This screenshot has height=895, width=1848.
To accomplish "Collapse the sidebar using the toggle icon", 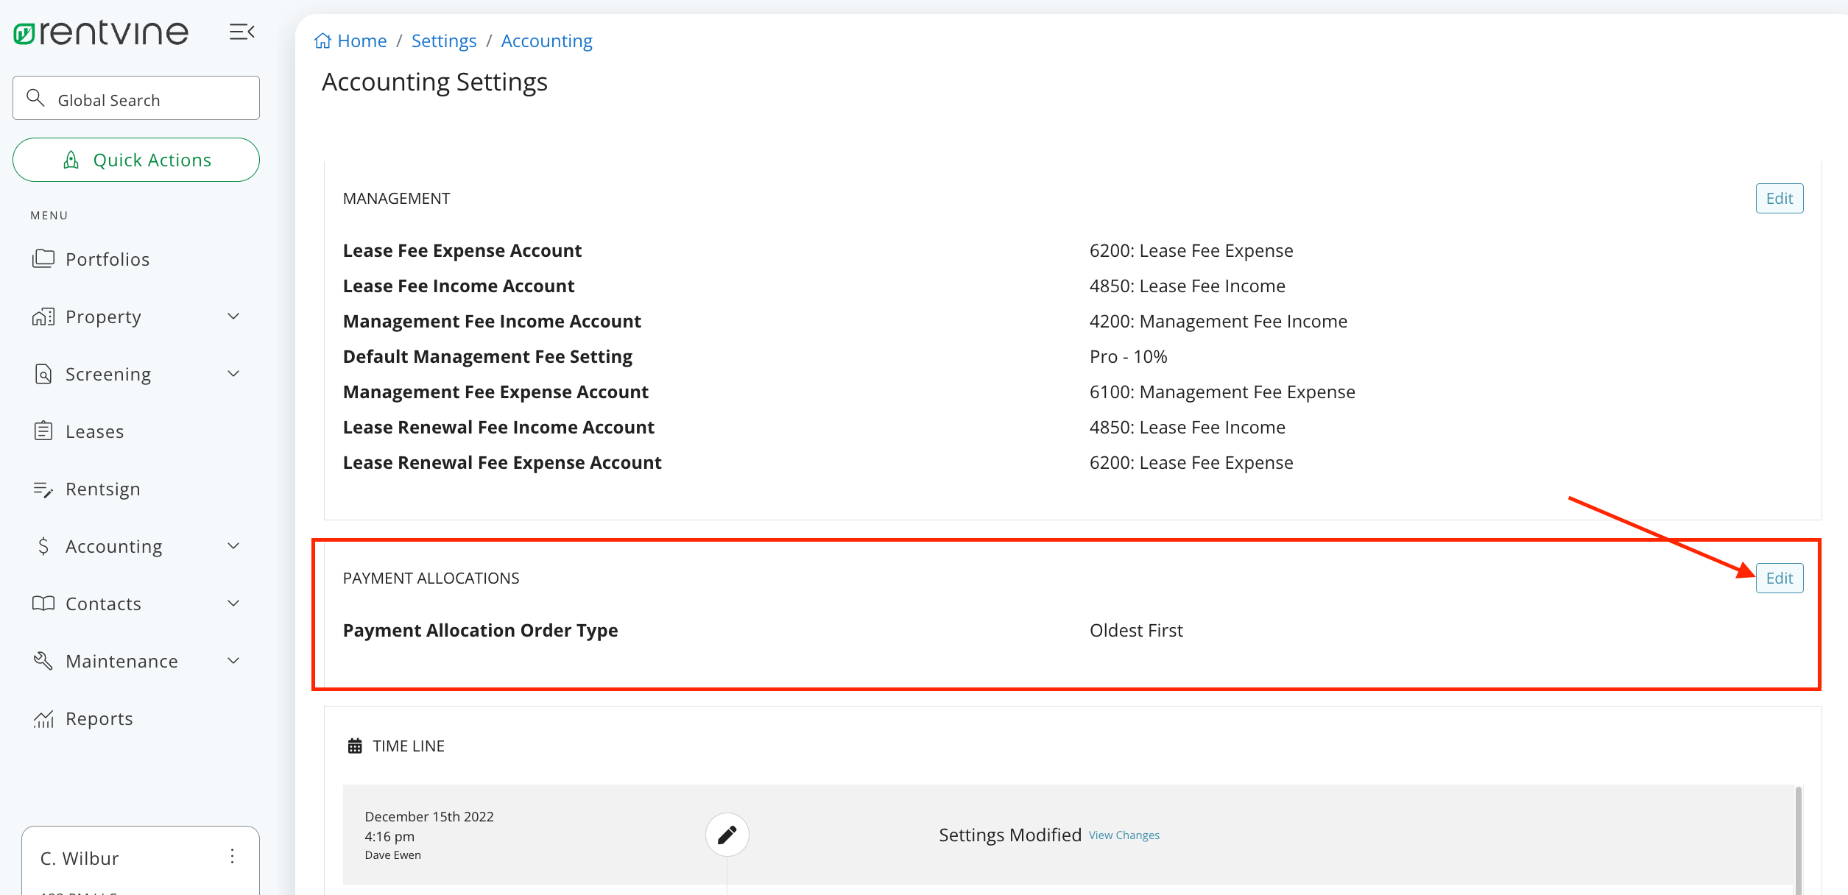I will pos(241,32).
